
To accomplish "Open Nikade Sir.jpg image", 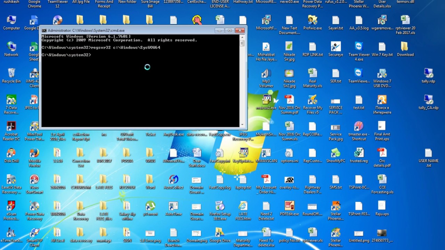I will click(289, 51).
